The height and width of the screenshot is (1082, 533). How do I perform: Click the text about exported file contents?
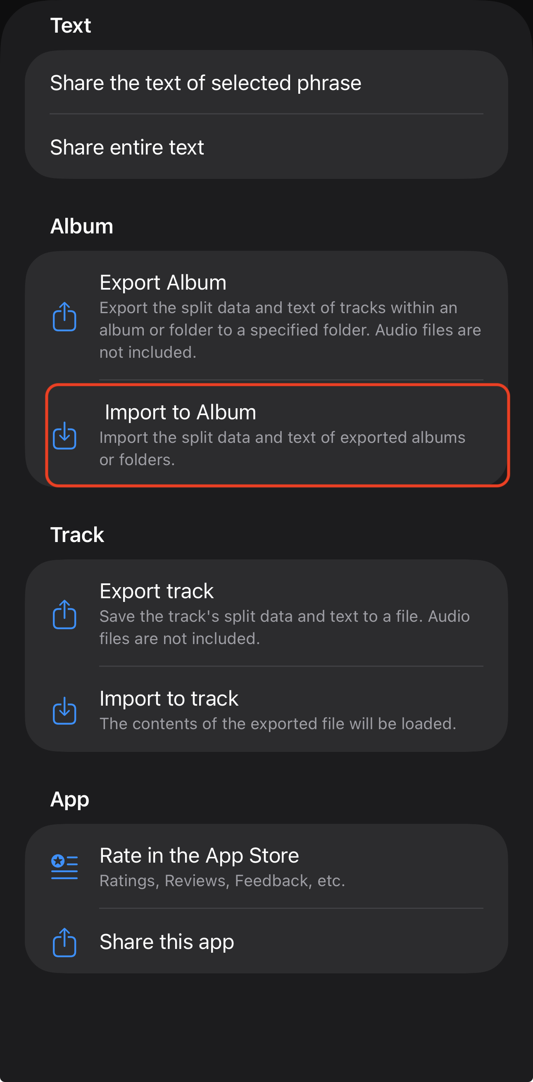click(278, 724)
